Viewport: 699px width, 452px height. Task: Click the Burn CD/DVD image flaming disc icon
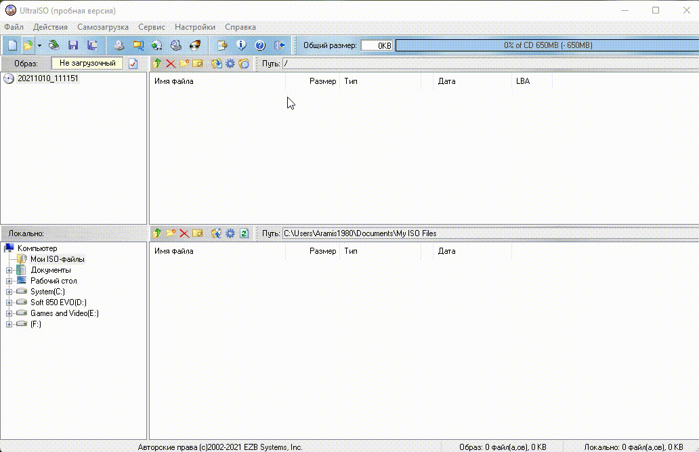point(195,45)
